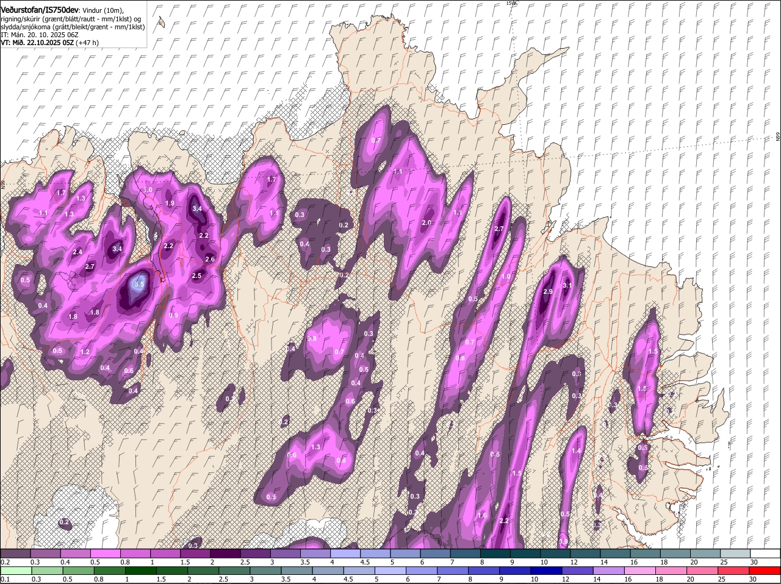
Task: Click the 2.9 precipitation value on the map
Action: pyautogui.click(x=547, y=292)
